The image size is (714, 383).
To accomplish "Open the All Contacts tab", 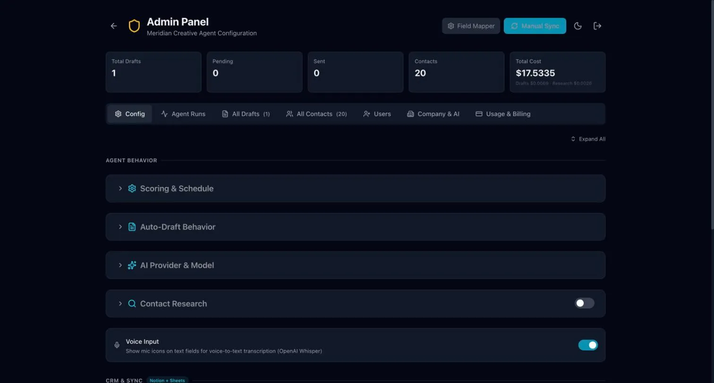I will pos(316,114).
